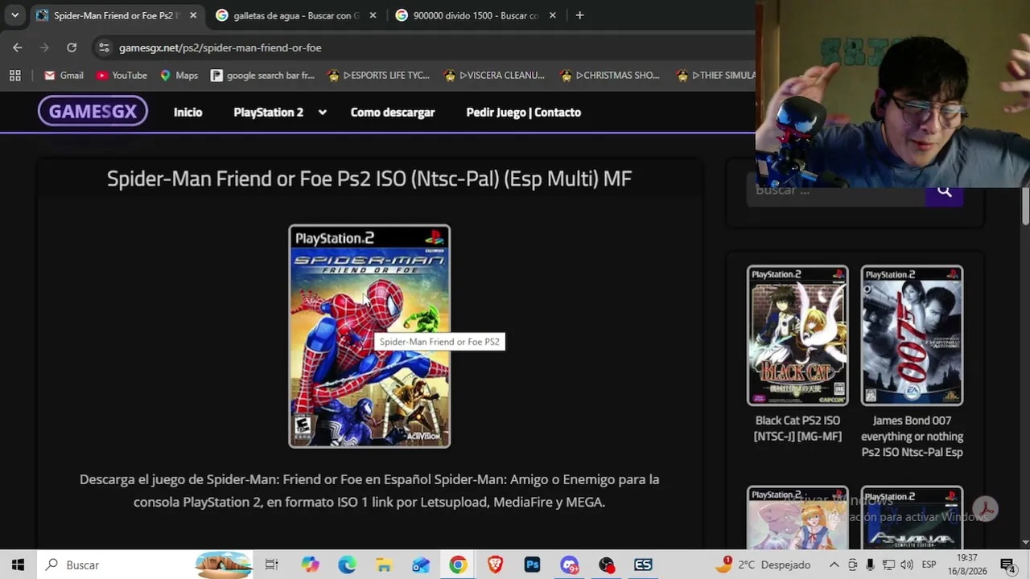
Task: Open Pedir Juego | Contacto page
Action: point(523,113)
